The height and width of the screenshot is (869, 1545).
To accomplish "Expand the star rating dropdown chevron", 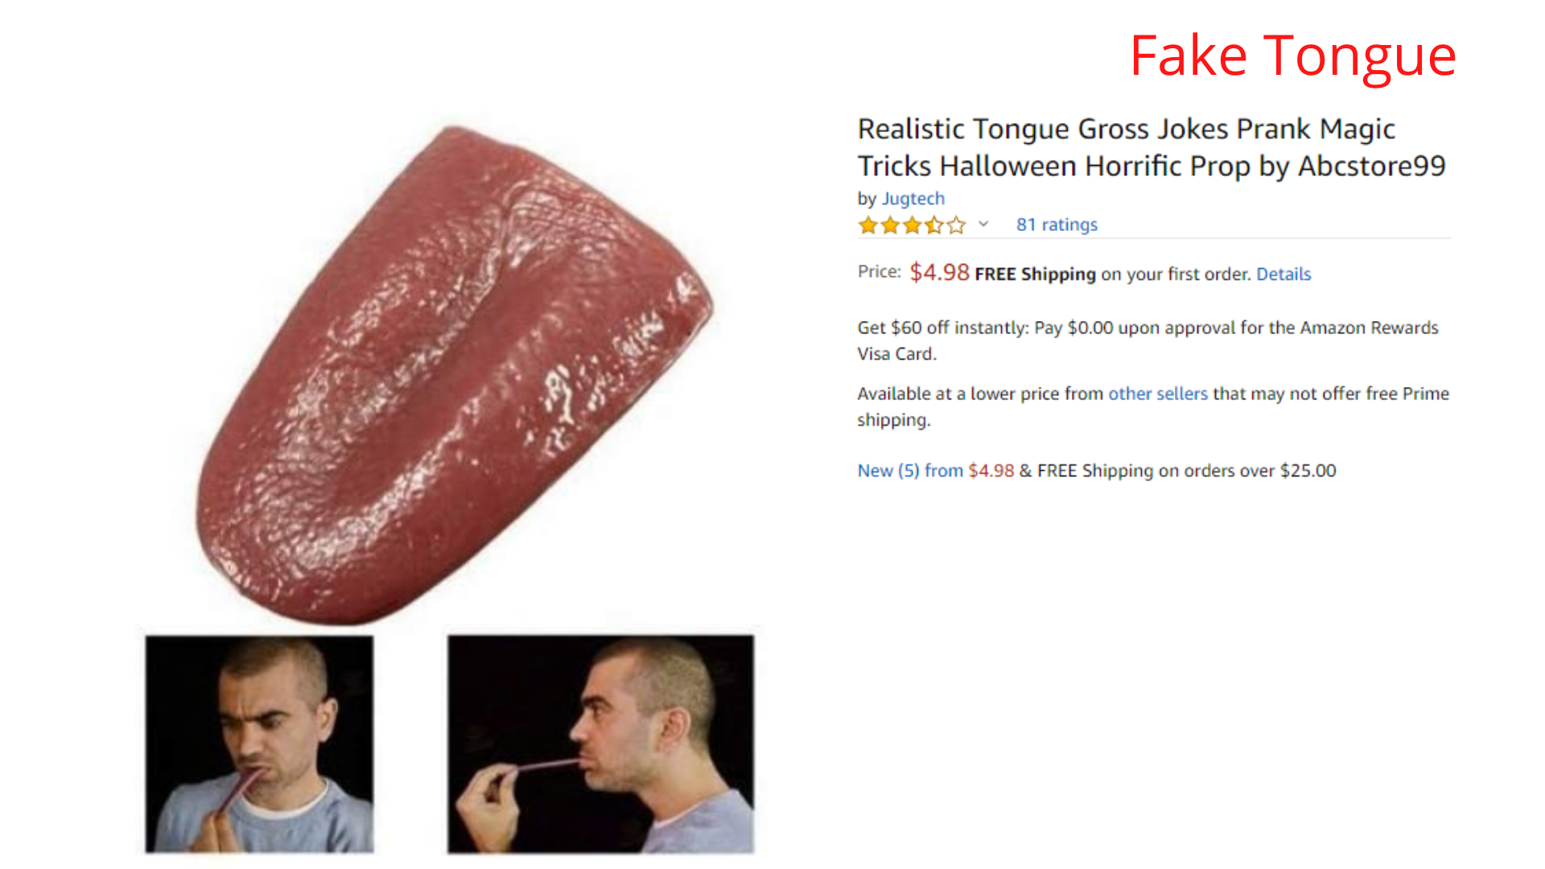I will click(x=983, y=224).
